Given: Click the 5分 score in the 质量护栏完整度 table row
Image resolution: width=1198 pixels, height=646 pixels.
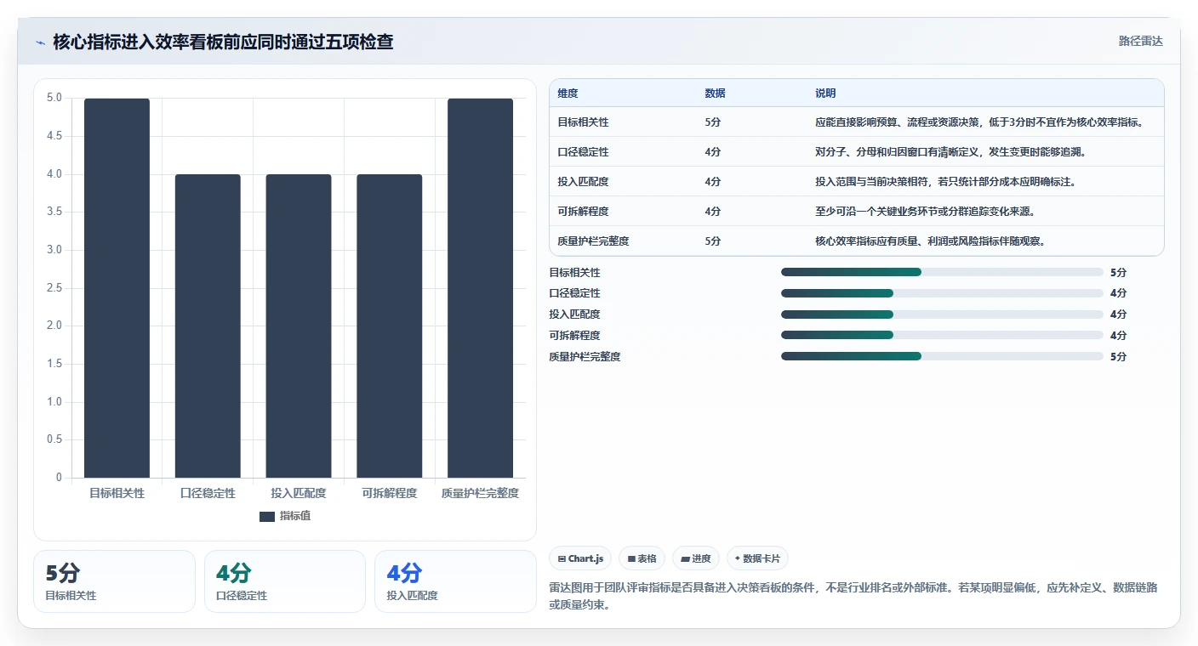Looking at the screenshot, I should coord(713,241).
